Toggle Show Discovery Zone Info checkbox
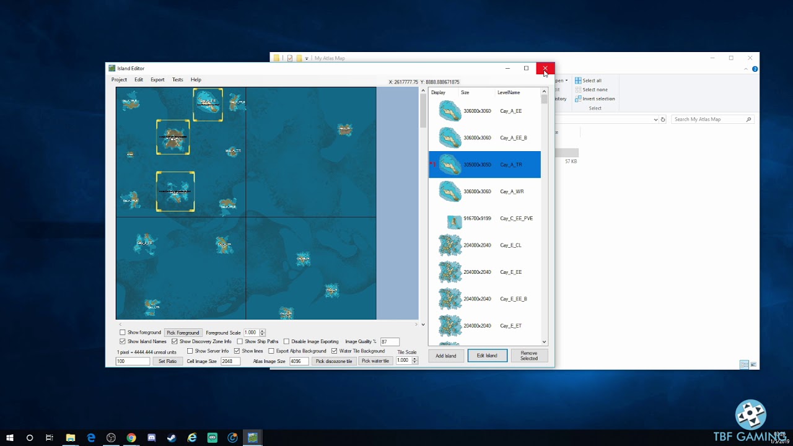The height and width of the screenshot is (446, 793). pos(175,341)
